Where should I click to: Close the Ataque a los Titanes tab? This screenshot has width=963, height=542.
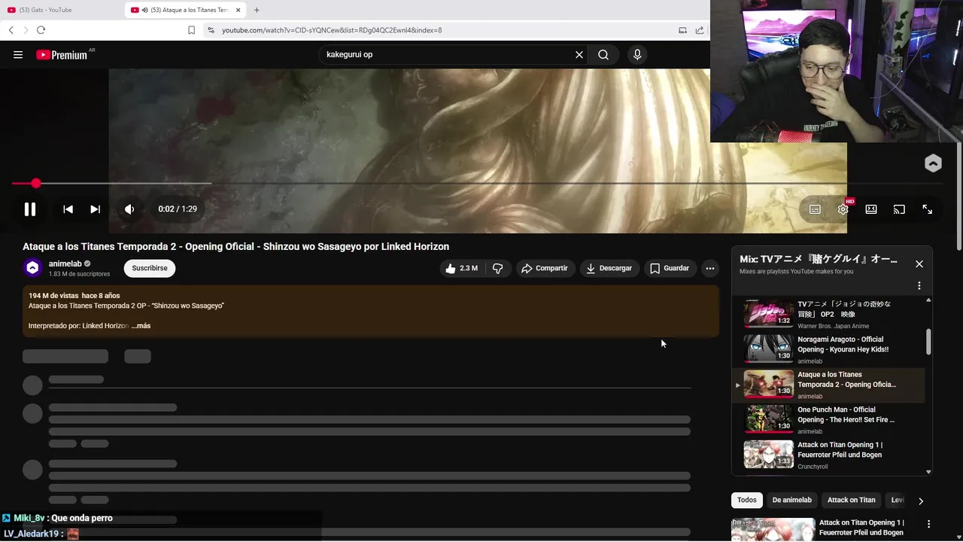coord(238,10)
